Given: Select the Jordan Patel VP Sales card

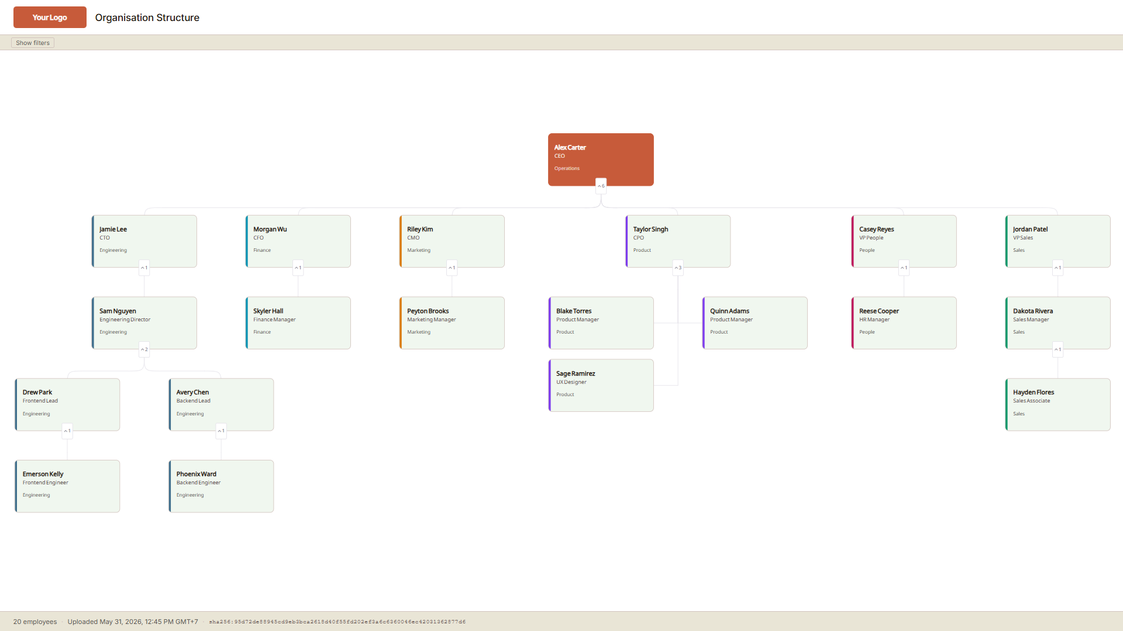Looking at the screenshot, I should [1057, 241].
